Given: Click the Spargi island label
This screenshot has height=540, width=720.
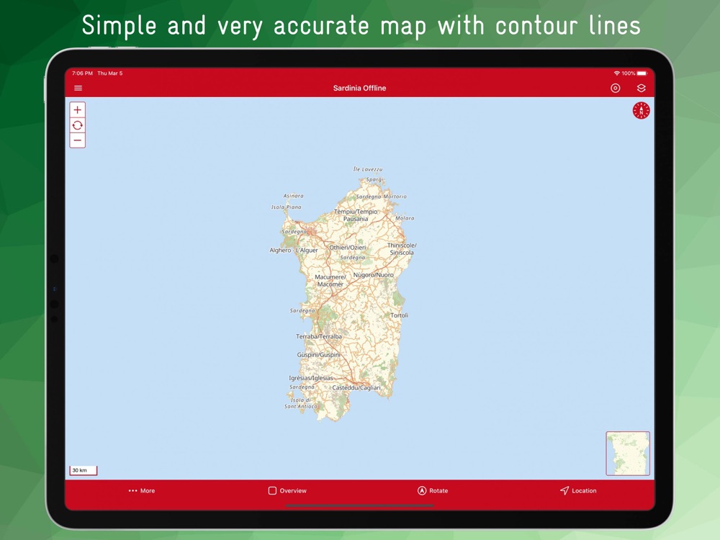Looking at the screenshot, I should 374,179.
